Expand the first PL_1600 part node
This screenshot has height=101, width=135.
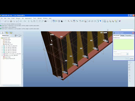tap(2, 46)
